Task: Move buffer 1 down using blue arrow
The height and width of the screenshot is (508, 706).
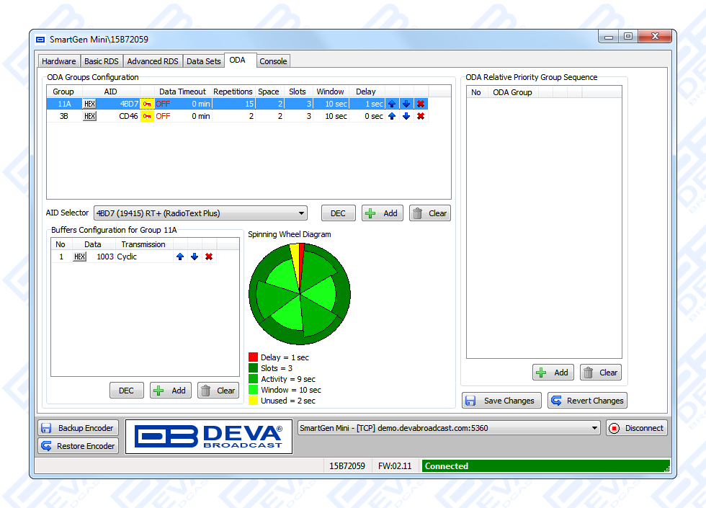Action: 195,257
